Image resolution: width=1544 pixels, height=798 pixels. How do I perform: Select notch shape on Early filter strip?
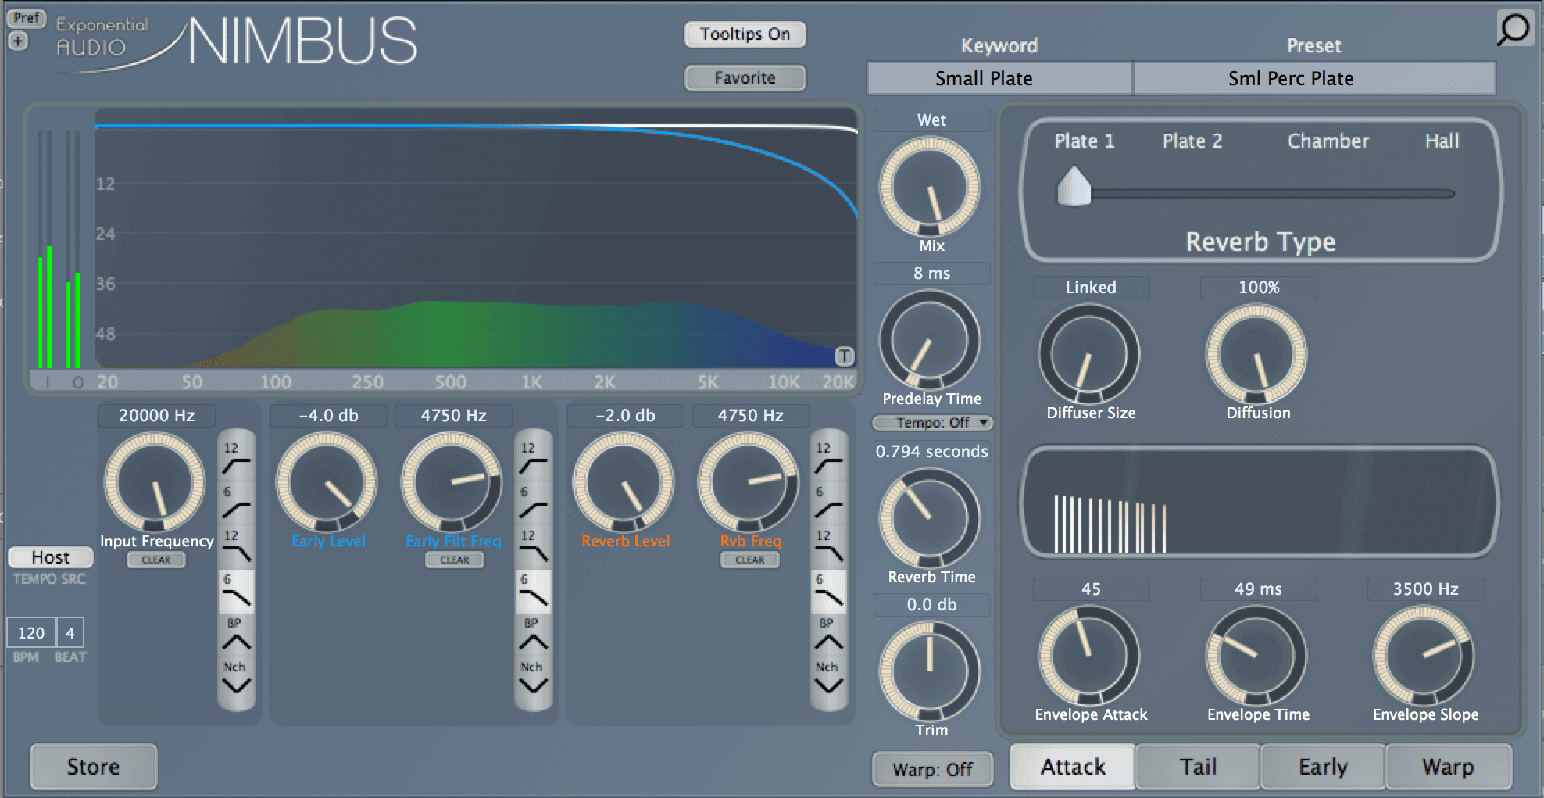533,678
